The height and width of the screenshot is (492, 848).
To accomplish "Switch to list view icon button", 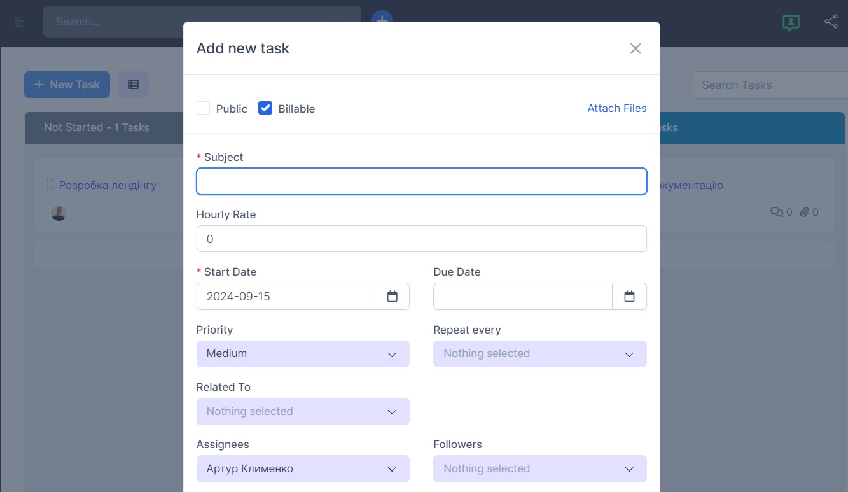I will tap(133, 85).
